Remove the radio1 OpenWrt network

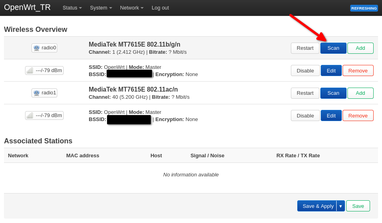click(x=358, y=116)
